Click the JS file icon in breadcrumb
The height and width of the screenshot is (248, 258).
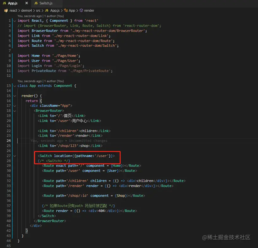47,10
